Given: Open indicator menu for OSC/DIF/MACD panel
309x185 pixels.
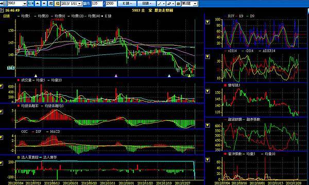Looking at the screenshot, I should coord(2,137).
